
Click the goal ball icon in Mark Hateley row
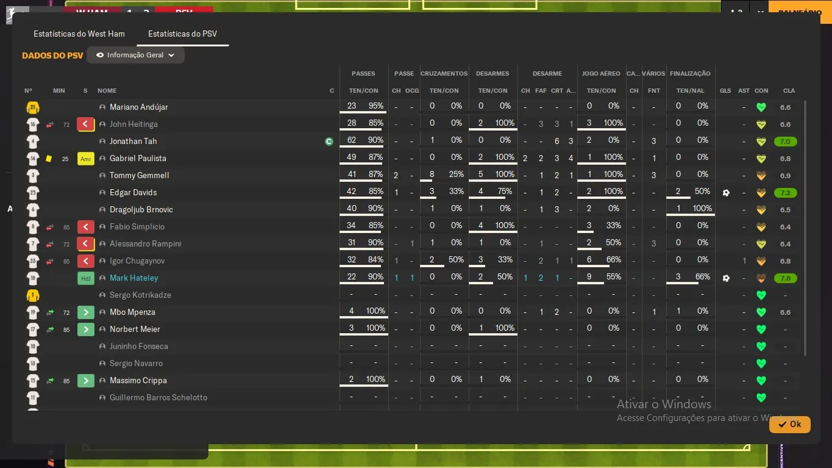[725, 278]
